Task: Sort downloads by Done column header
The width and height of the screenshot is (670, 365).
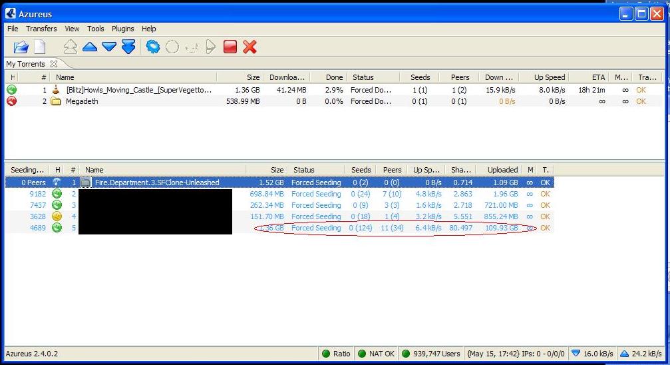Action: [x=328, y=77]
